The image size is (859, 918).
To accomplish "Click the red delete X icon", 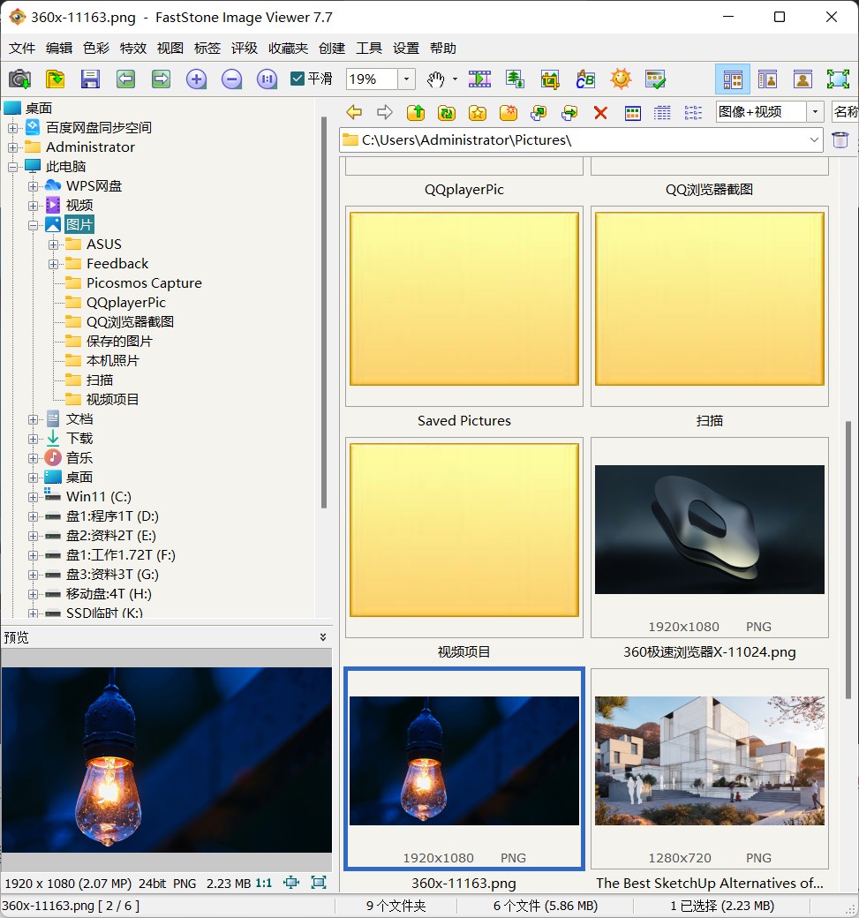I will point(600,112).
